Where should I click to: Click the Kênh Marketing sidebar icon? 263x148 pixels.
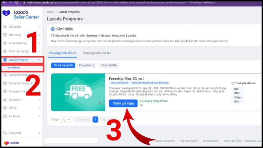point(5,43)
